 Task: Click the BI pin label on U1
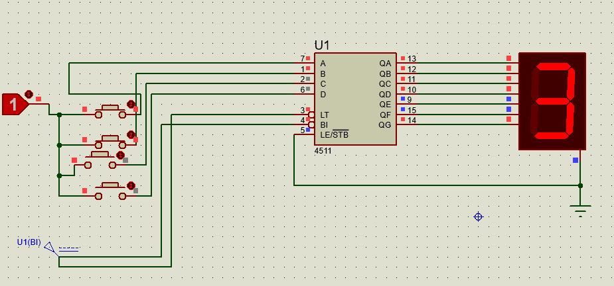click(x=324, y=125)
